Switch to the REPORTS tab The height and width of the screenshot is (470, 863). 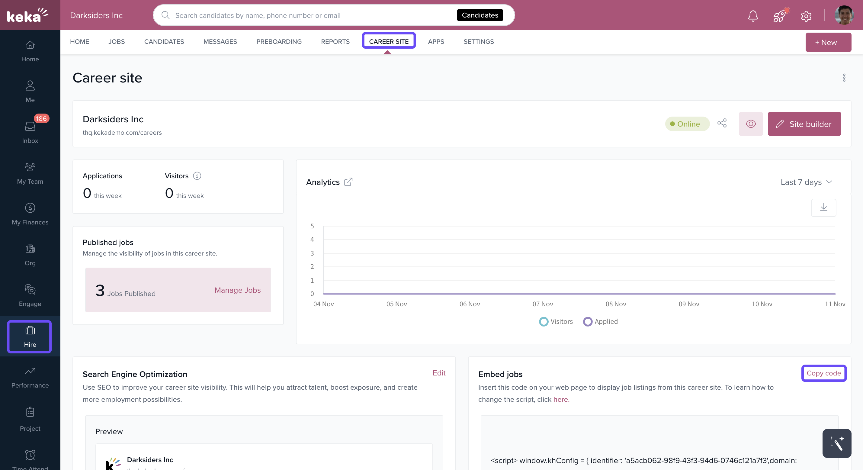pyautogui.click(x=335, y=42)
